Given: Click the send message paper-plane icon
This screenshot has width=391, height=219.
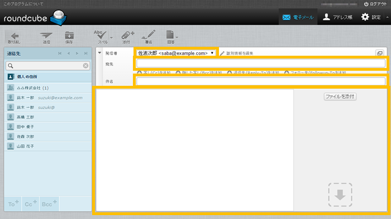Looking at the screenshot, I should (46, 36).
